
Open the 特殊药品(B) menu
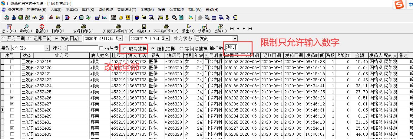tap(37, 10)
